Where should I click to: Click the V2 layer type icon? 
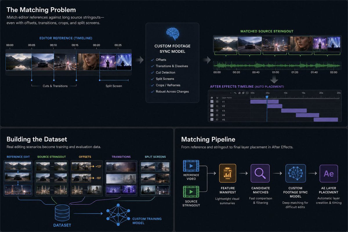click(x=217, y=106)
